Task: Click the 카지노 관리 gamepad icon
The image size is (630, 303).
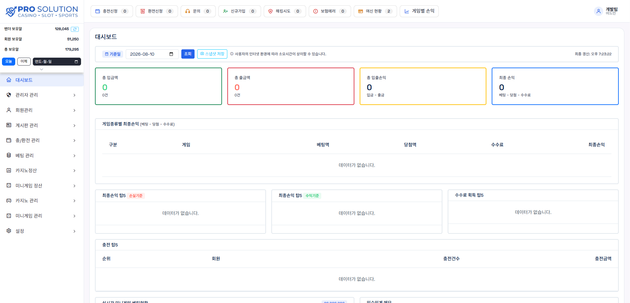Action: 9,200
